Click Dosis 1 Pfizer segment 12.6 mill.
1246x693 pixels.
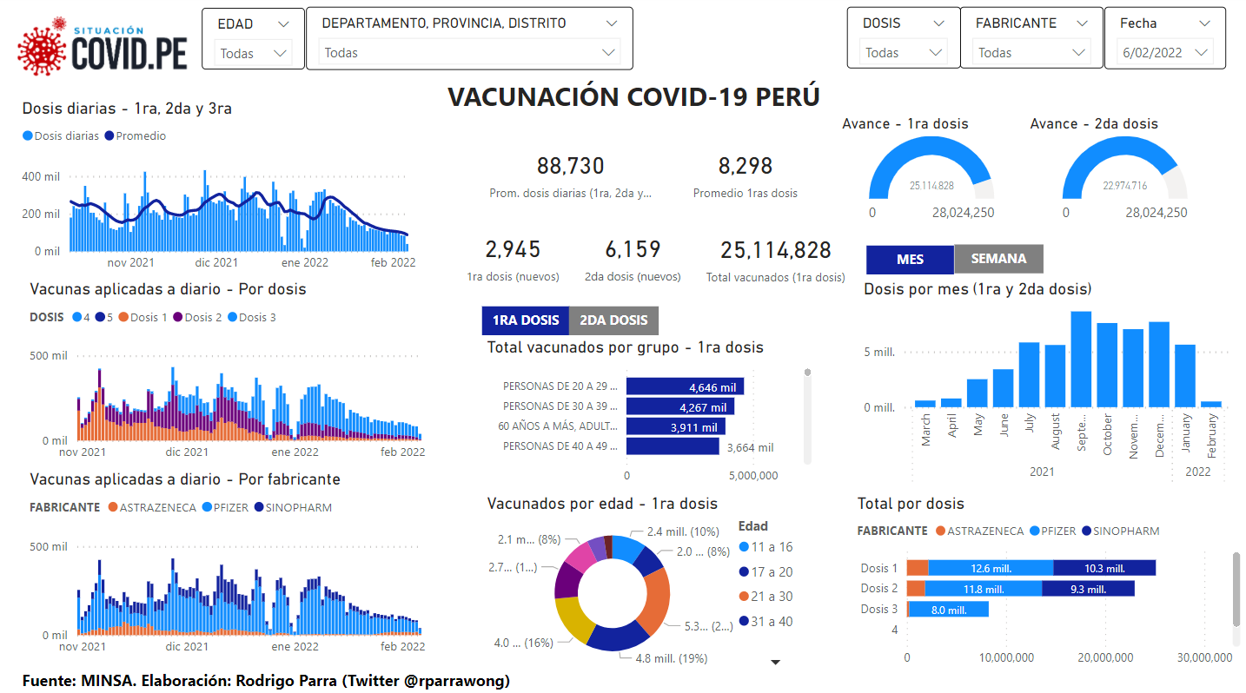coord(991,568)
